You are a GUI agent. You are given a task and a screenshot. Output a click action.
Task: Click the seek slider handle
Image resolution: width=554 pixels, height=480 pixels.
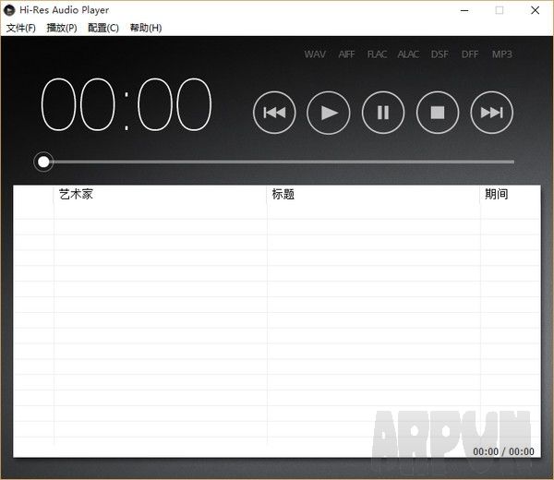click(43, 162)
